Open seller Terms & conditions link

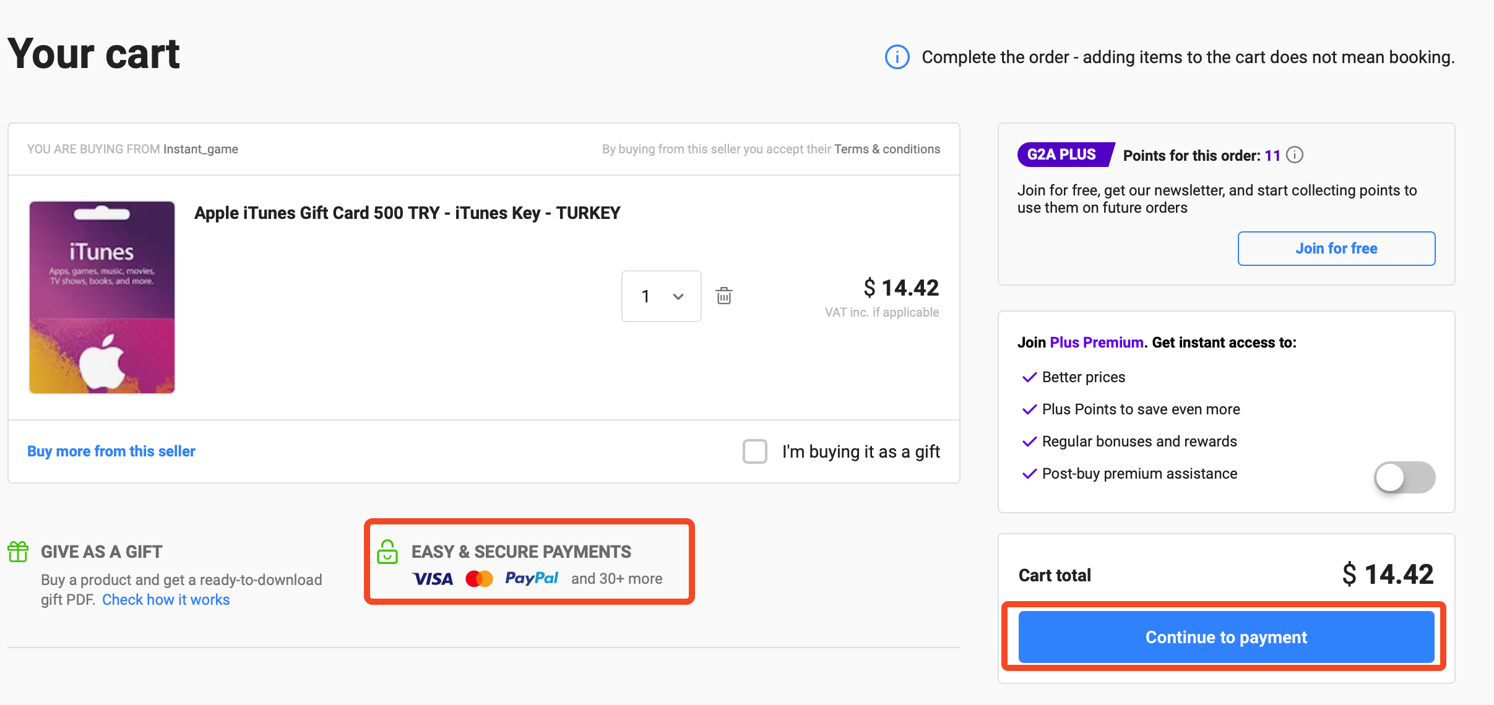click(886, 149)
